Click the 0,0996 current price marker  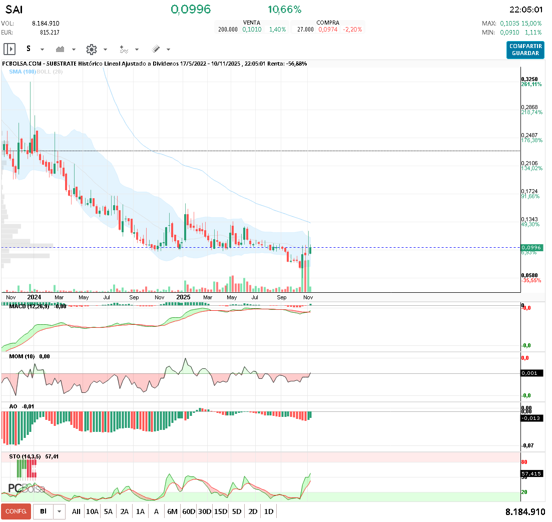tap(531, 247)
